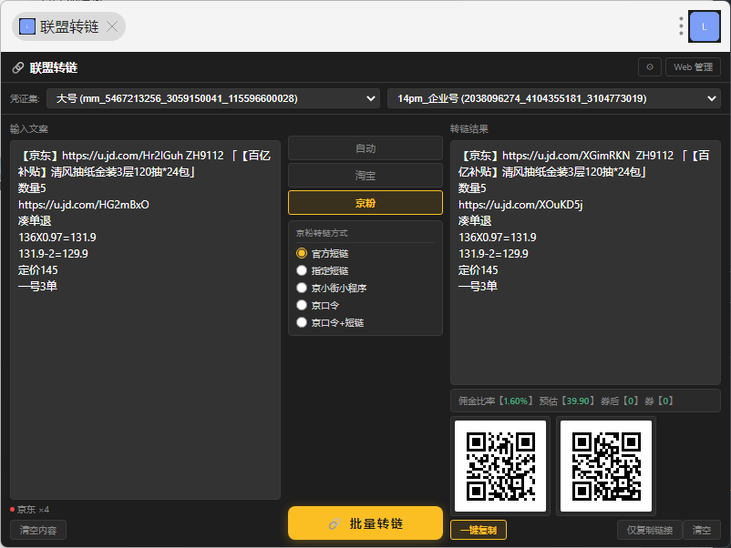The width and height of the screenshot is (731, 548).
Task: Open Web 管理
Action: (x=693, y=67)
